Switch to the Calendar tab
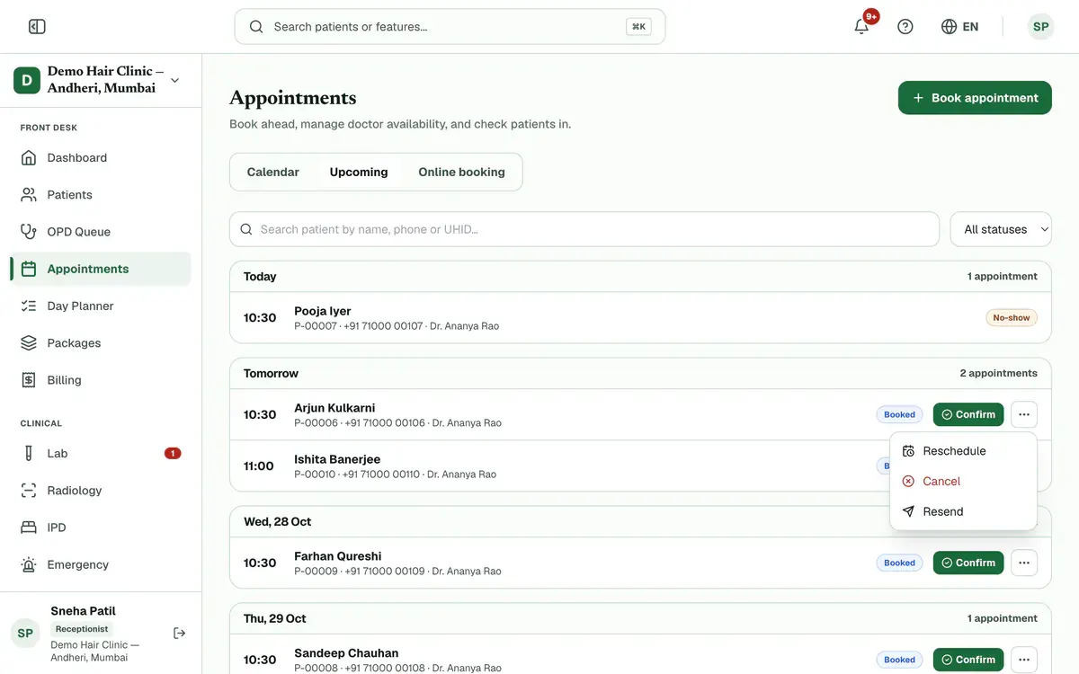 [x=273, y=172]
